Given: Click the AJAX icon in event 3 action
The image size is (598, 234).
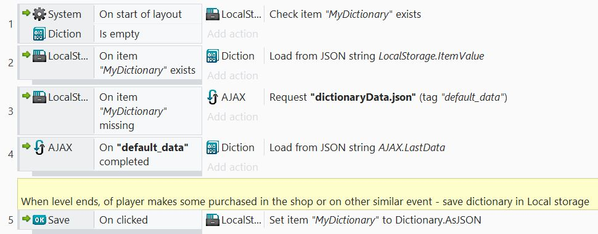Looking at the screenshot, I should 213,97.
